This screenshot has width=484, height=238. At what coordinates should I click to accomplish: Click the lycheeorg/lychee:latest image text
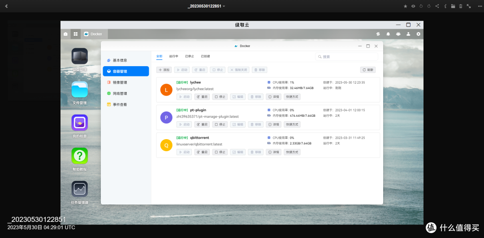(195, 89)
